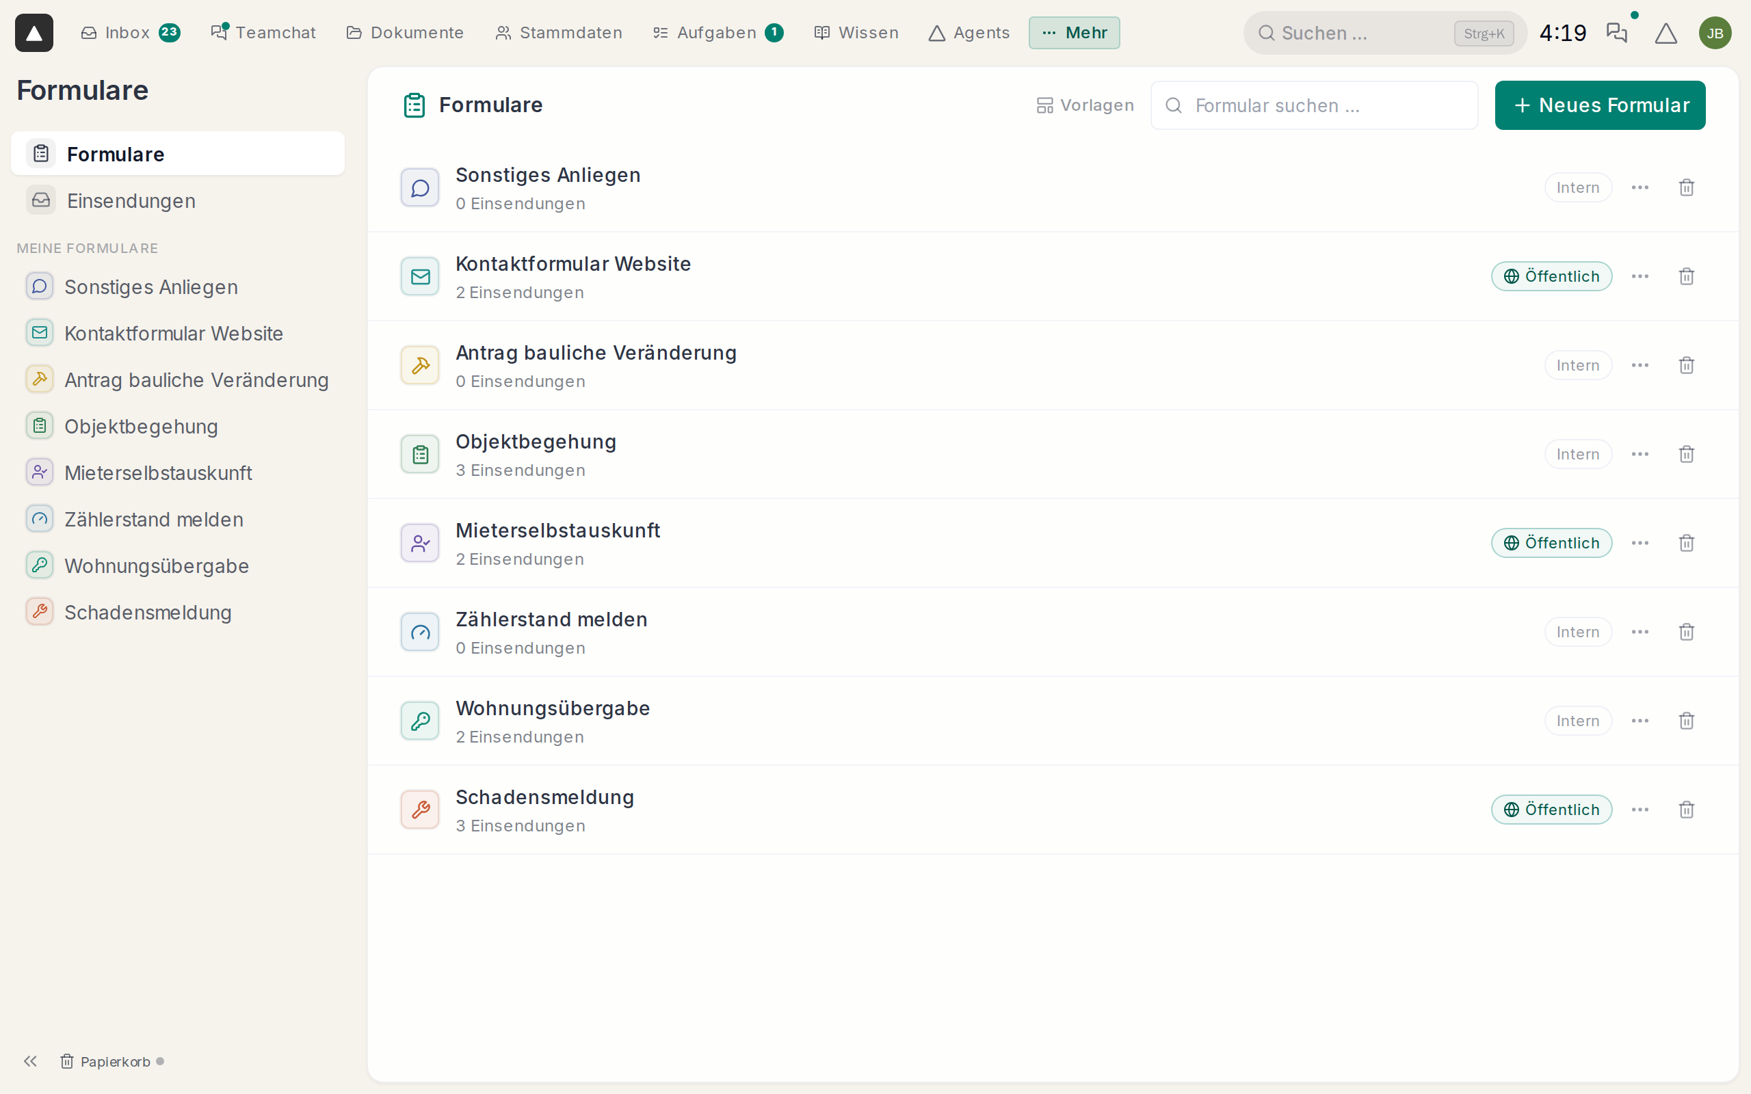Viewport: 1751px width, 1094px height.
Task: Open the JB user avatar
Action: click(x=1715, y=33)
